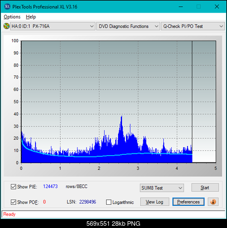
Task: Click the PIE value 124473
Action: pos(50,186)
